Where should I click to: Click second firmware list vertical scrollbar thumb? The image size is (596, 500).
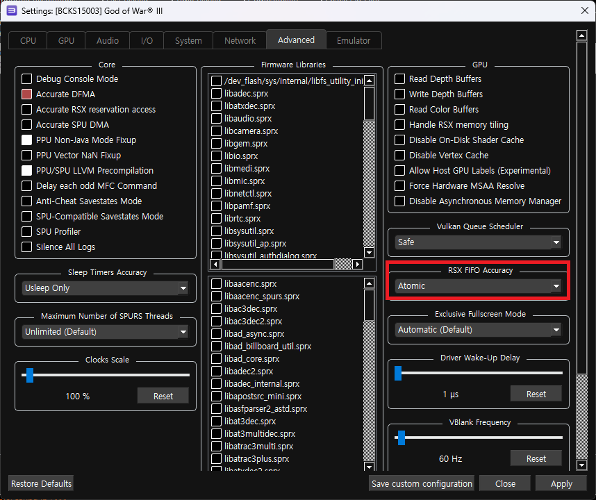(369, 305)
